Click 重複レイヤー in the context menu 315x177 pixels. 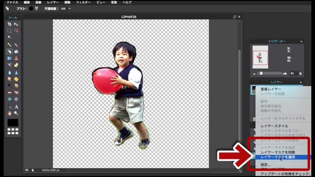pyautogui.click(x=271, y=89)
